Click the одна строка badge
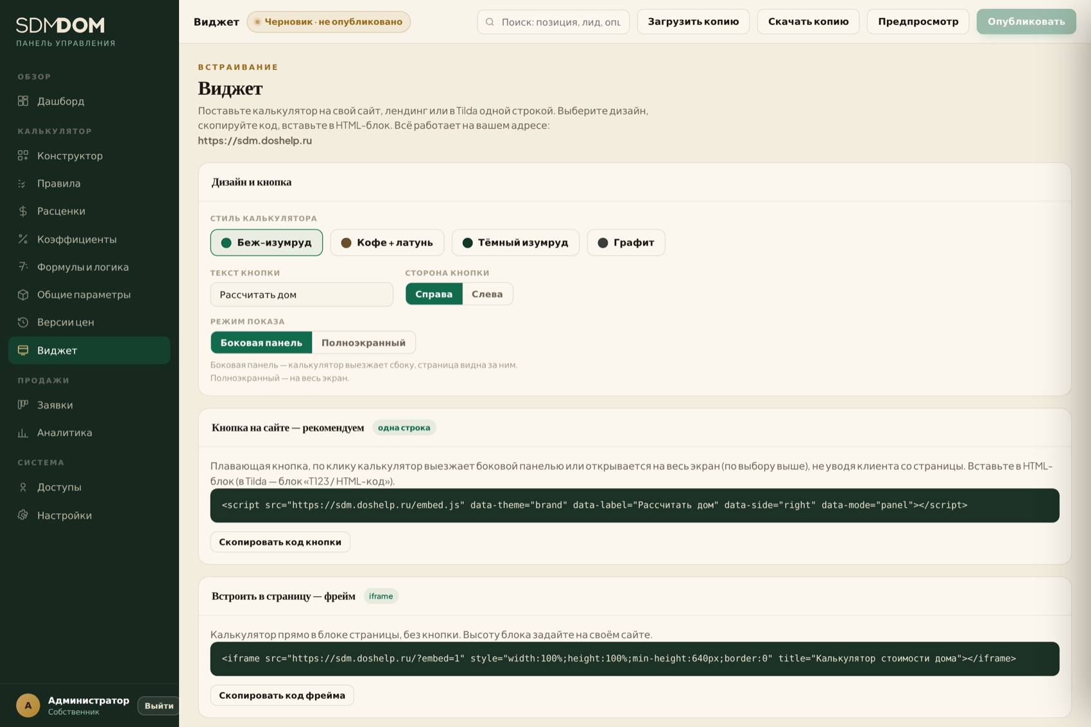Image resolution: width=1091 pixels, height=727 pixels. (404, 427)
